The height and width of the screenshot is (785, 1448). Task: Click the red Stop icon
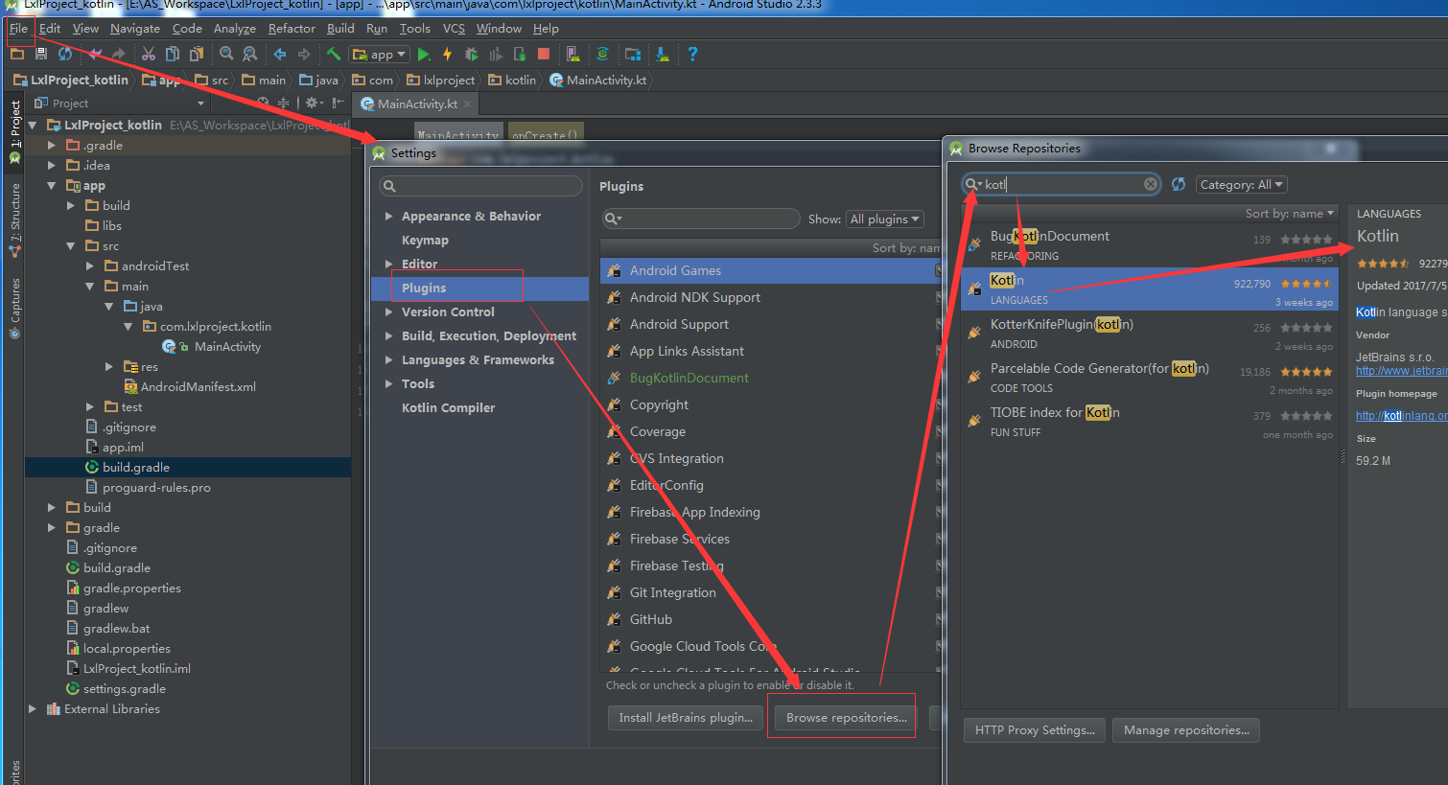pos(544,54)
